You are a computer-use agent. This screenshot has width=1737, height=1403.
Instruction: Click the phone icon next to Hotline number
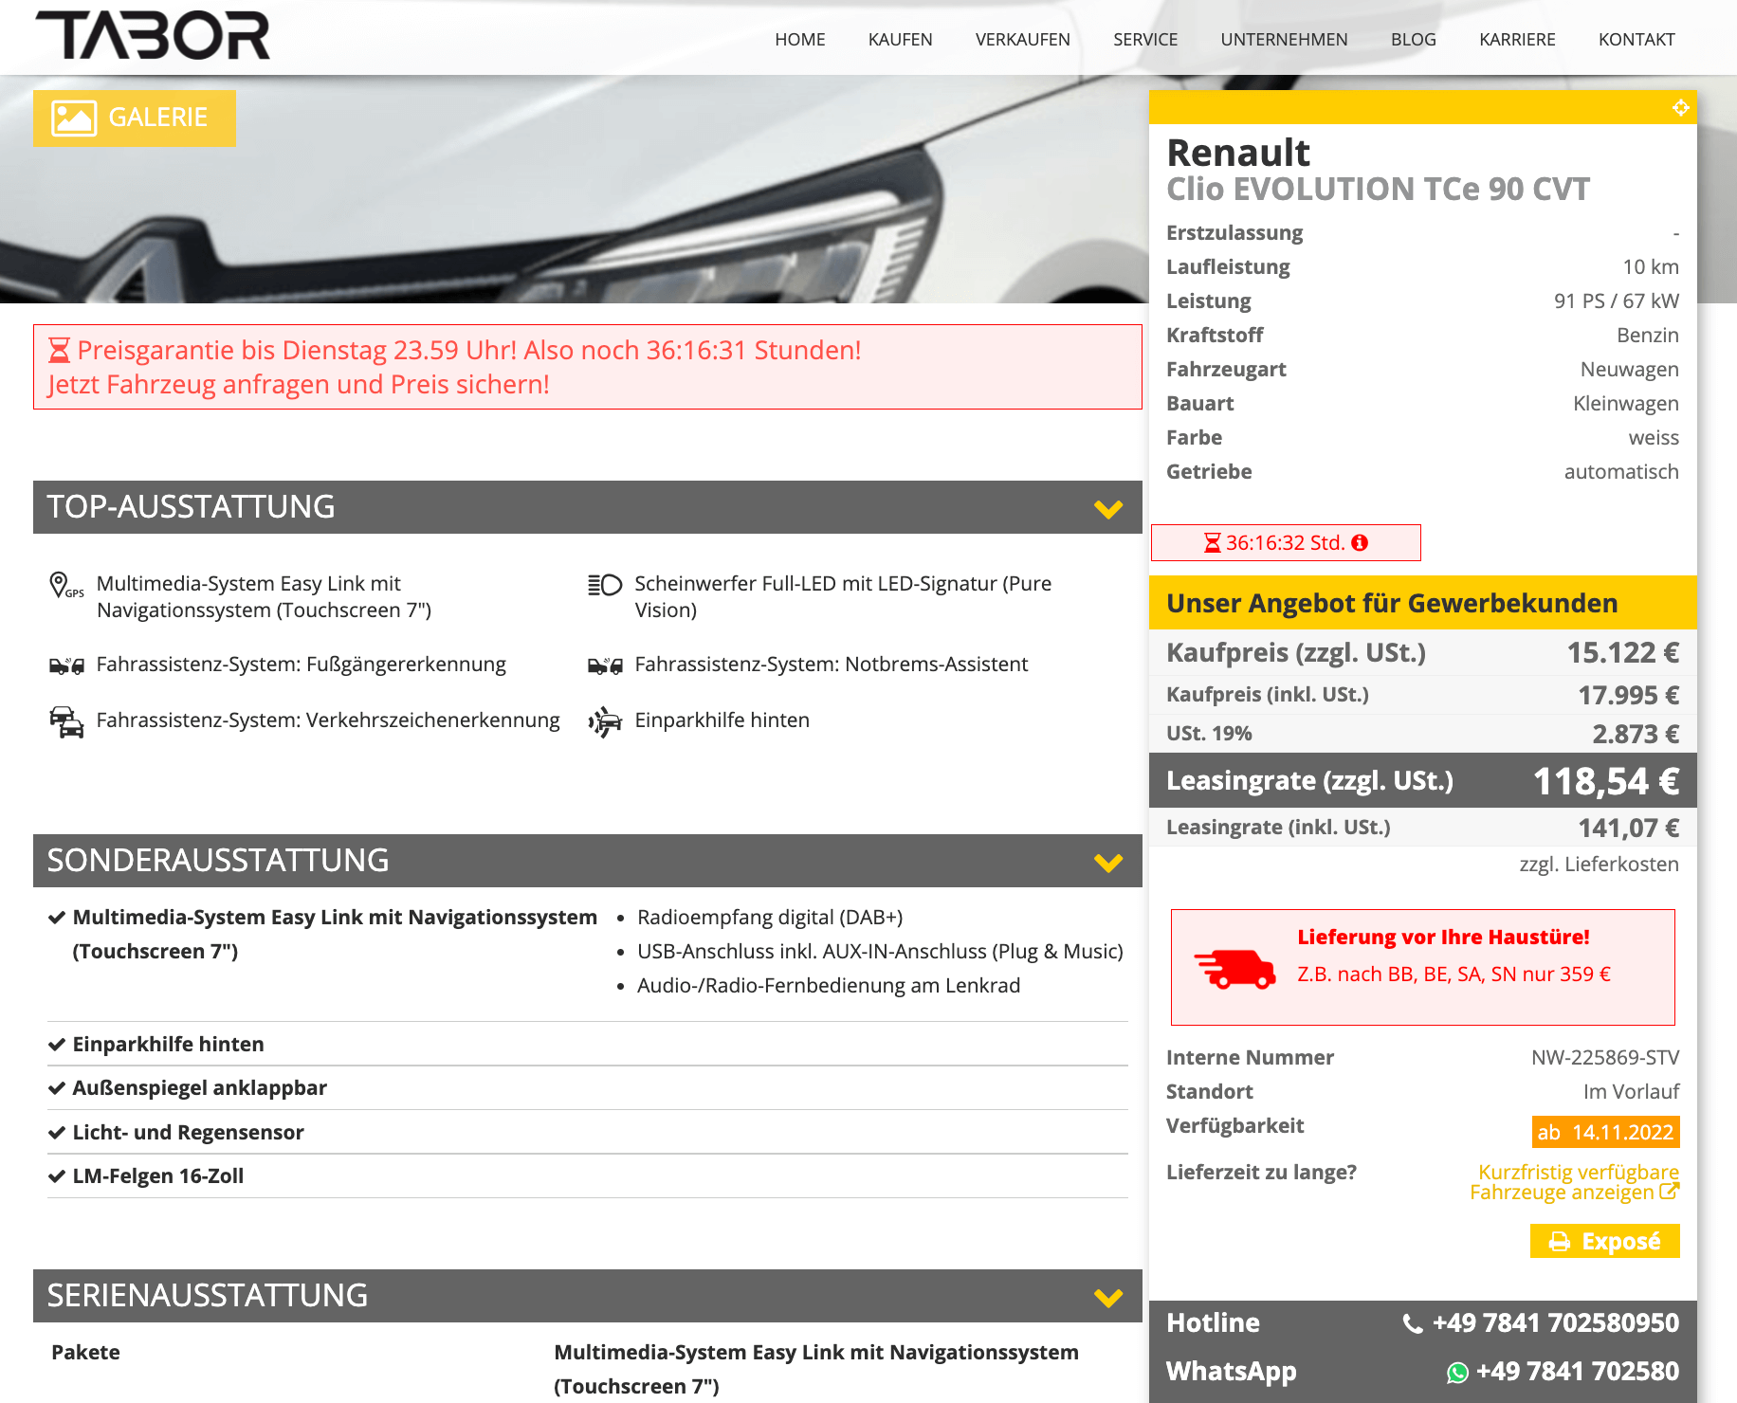(1413, 1324)
